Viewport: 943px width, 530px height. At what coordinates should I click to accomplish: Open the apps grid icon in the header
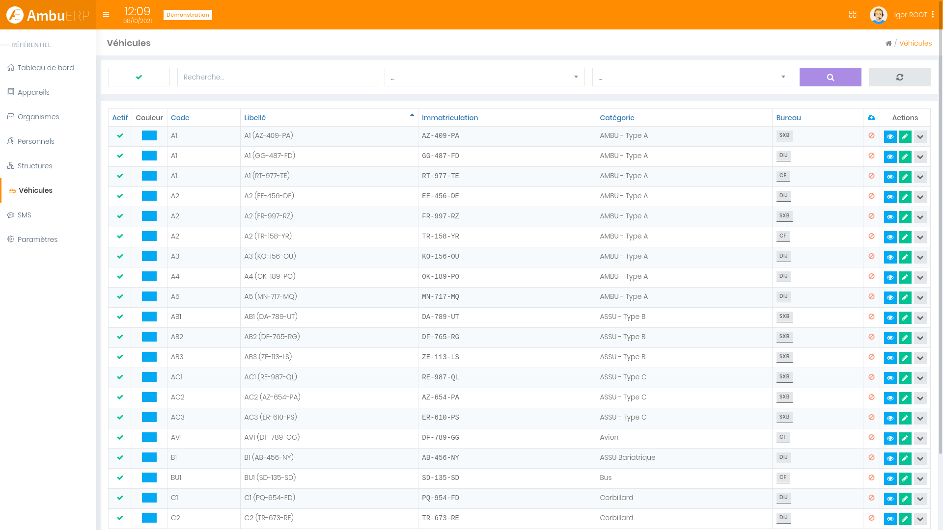point(853,15)
